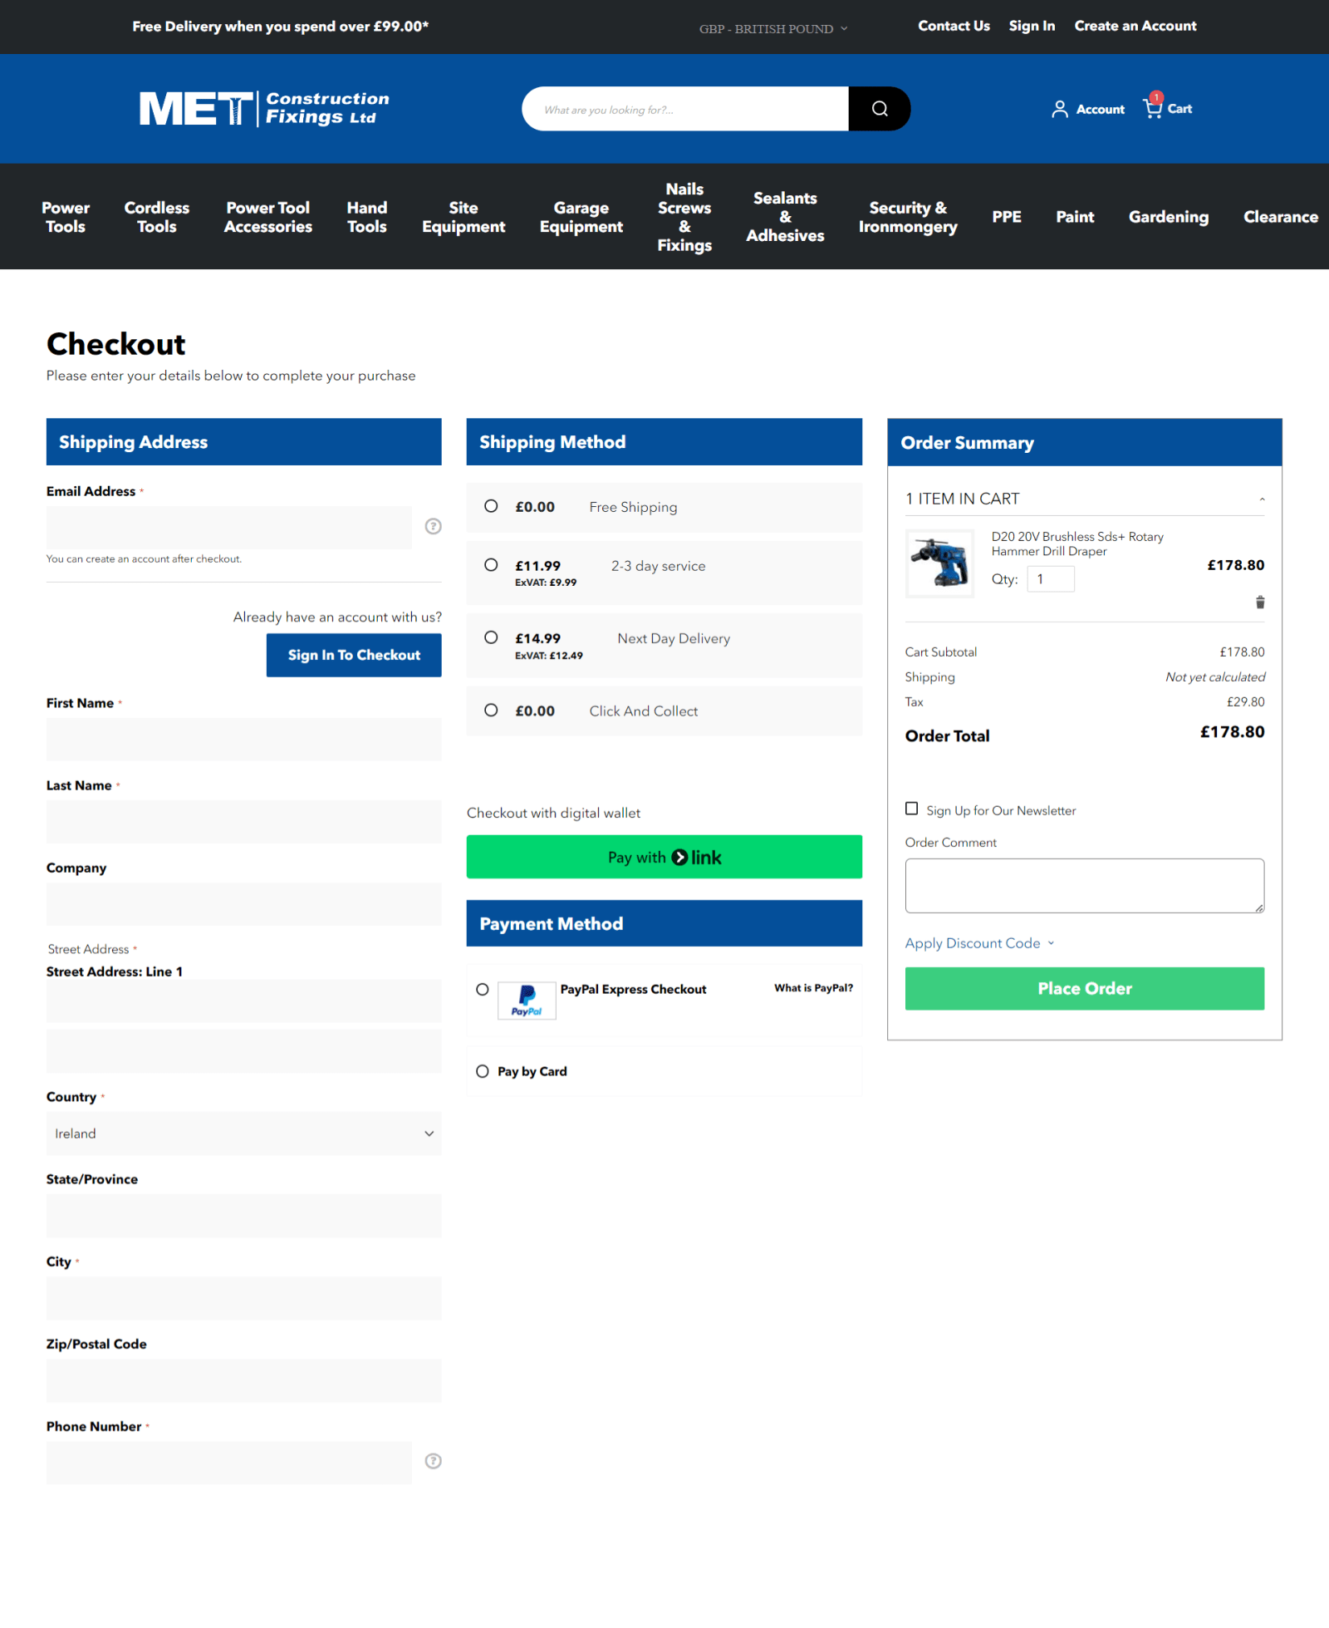Click the Account person icon
Image resolution: width=1329 pixels, height=1628 pixels.
(x=1059, y=108)
